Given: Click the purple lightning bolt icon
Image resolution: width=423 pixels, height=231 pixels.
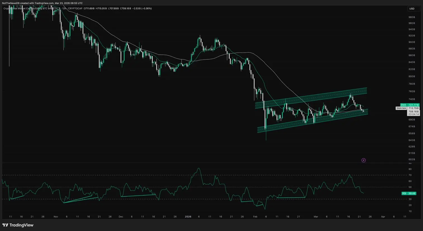Looking at the screenshot, I should 364,160.
